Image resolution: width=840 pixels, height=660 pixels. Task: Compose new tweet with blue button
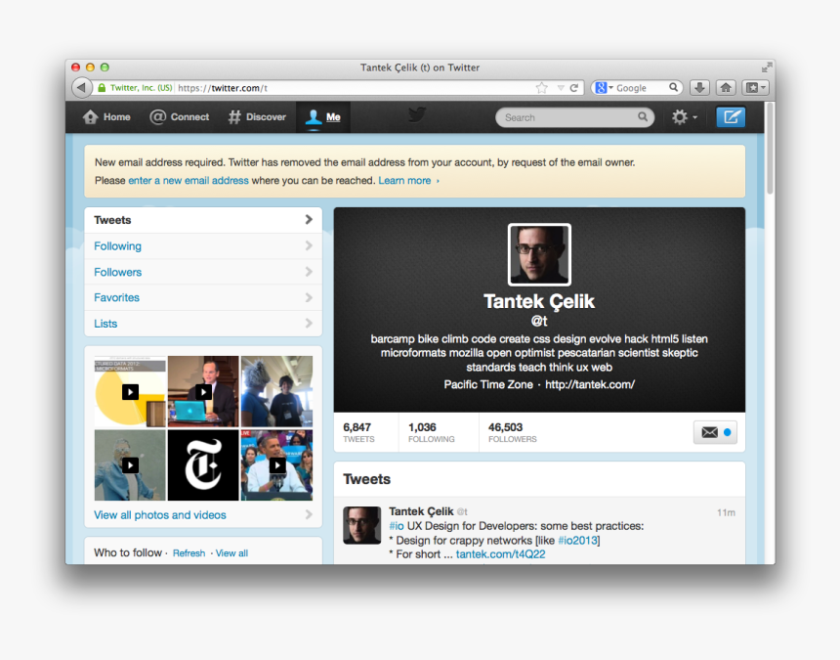[731, 117]
